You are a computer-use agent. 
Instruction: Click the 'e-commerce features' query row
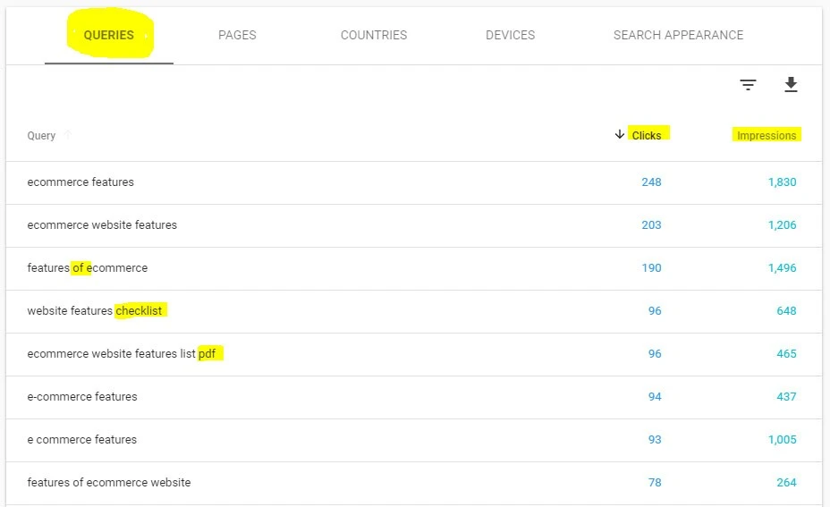coord(82,397)
